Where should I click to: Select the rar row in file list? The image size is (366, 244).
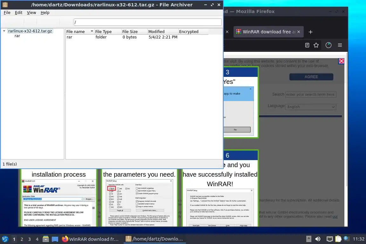[x=137, y=37]
